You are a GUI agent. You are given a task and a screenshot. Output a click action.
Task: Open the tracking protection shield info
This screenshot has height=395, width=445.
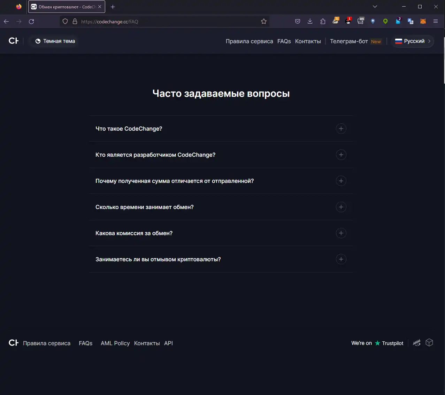pos(65,22)
